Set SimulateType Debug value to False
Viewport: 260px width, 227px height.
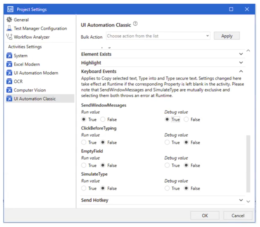(186, 188)
